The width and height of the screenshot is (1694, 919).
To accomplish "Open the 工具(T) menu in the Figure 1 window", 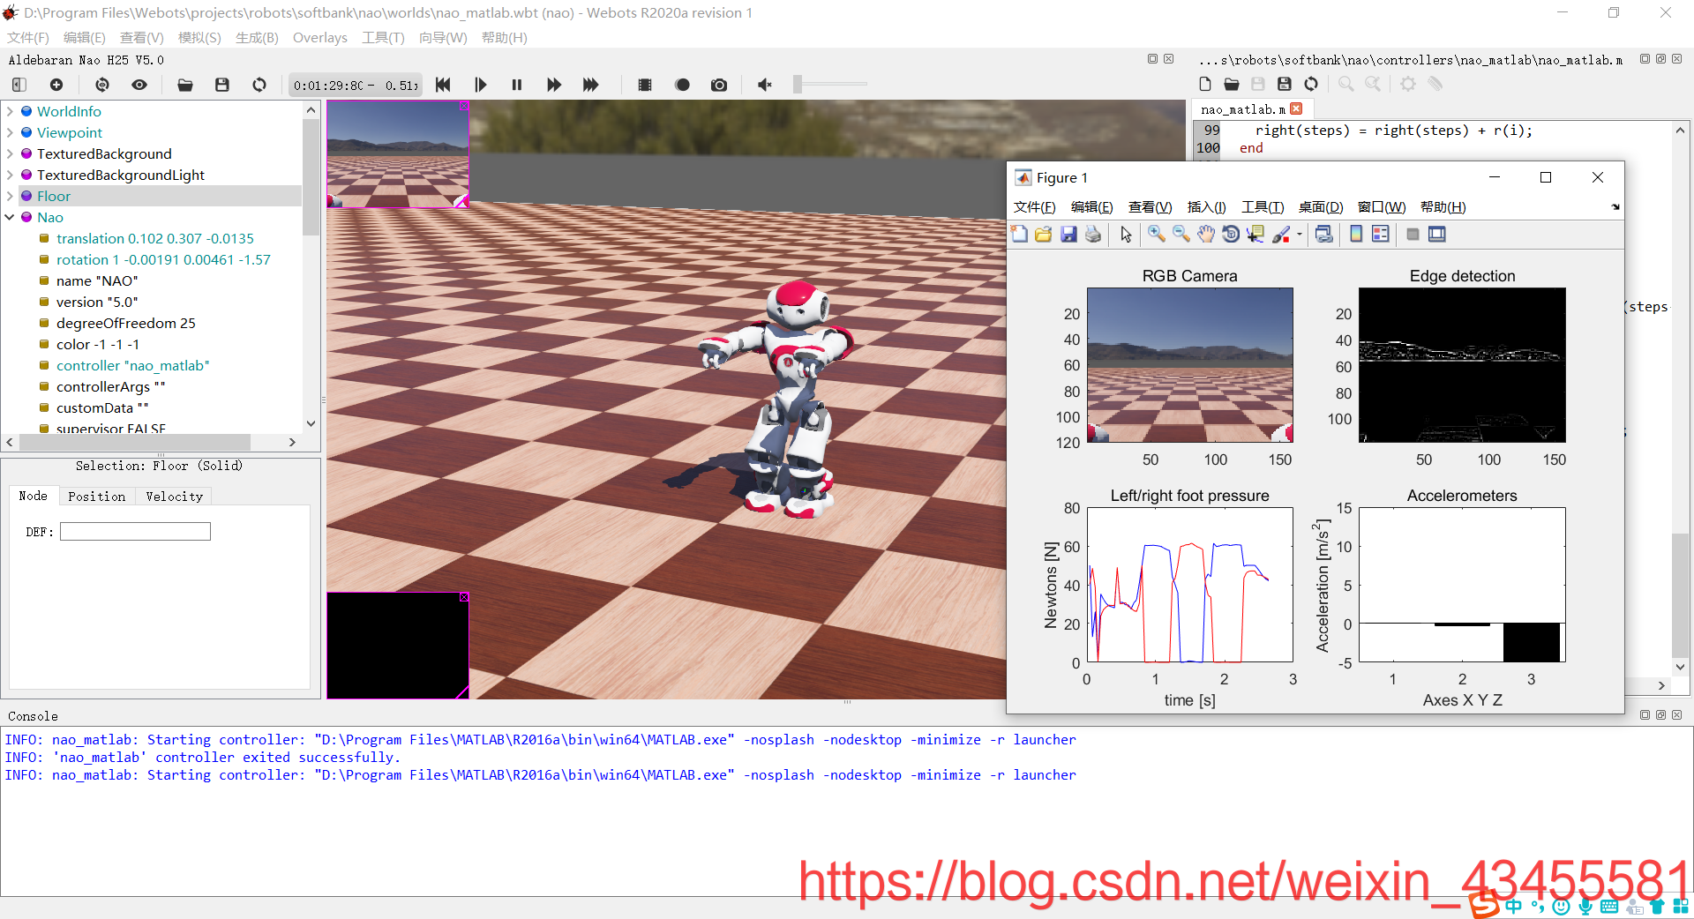I will (1263, 207).
